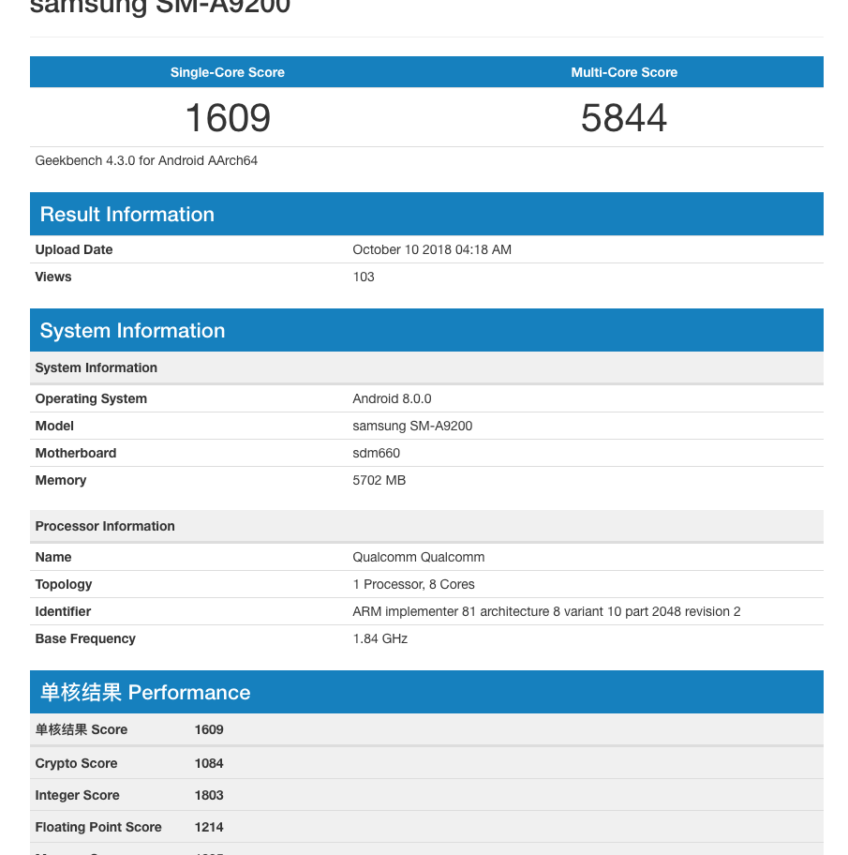Click the memory value 5702 MB
Image resolution: width=848 pixels, height=855 pixels.
click(x=379, y=480)
